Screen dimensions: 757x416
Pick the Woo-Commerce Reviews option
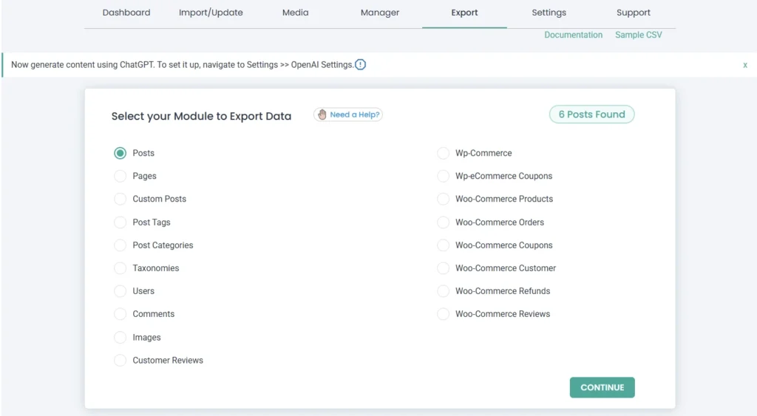tap(443, 314)
